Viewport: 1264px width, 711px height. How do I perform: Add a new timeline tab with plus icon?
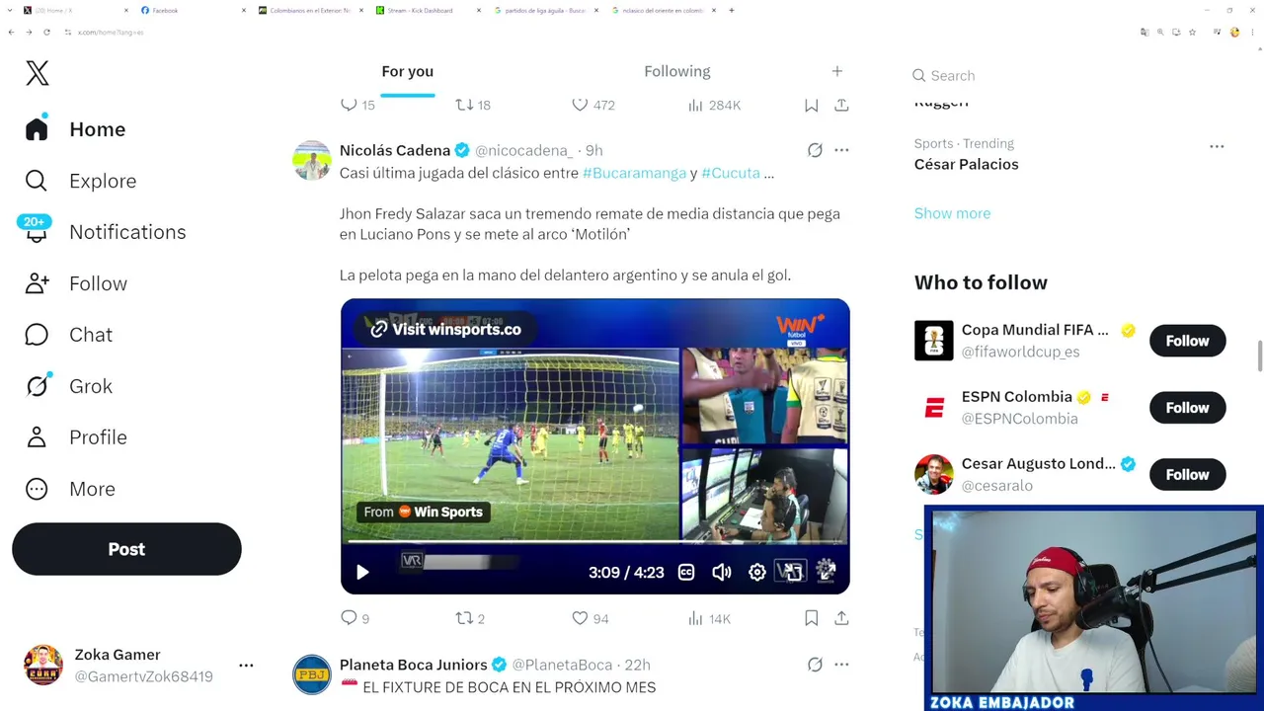point(836,71)
